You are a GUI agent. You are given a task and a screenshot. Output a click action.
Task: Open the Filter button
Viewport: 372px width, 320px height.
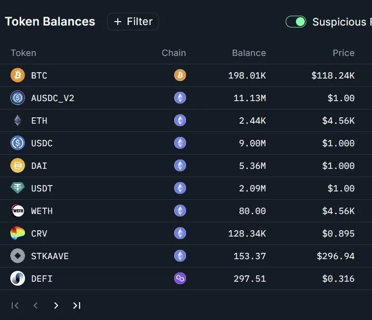point(133,22)
